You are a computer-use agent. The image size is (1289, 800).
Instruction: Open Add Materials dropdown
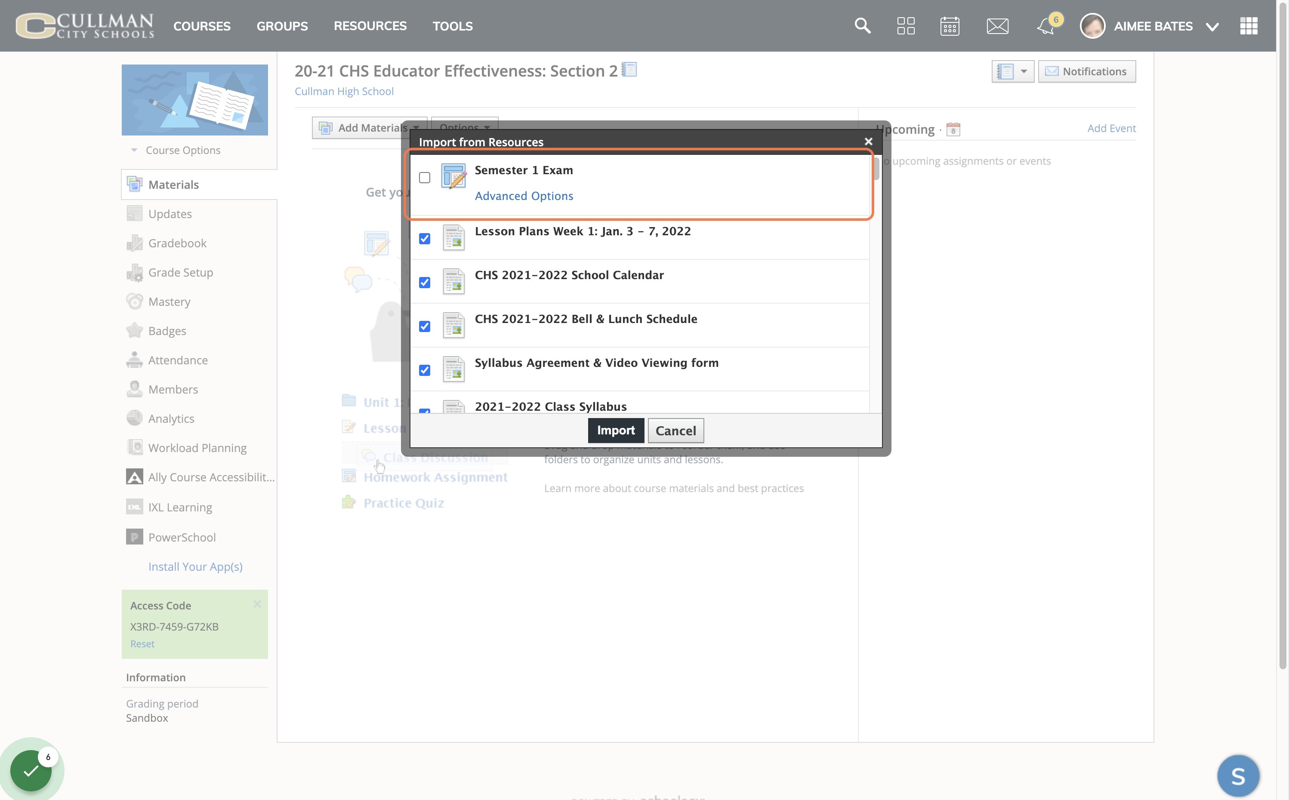coord(369,127)
